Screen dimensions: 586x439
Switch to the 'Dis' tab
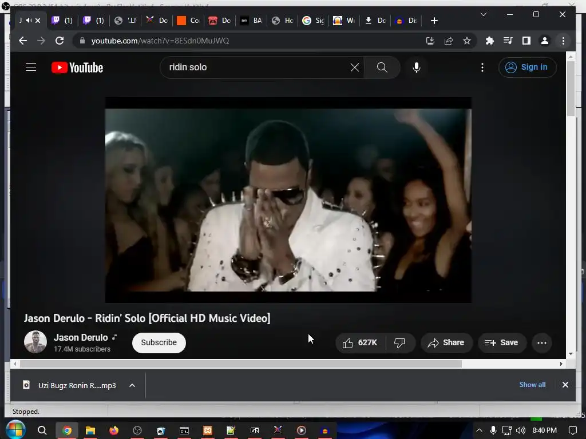(x=406, y=21)
